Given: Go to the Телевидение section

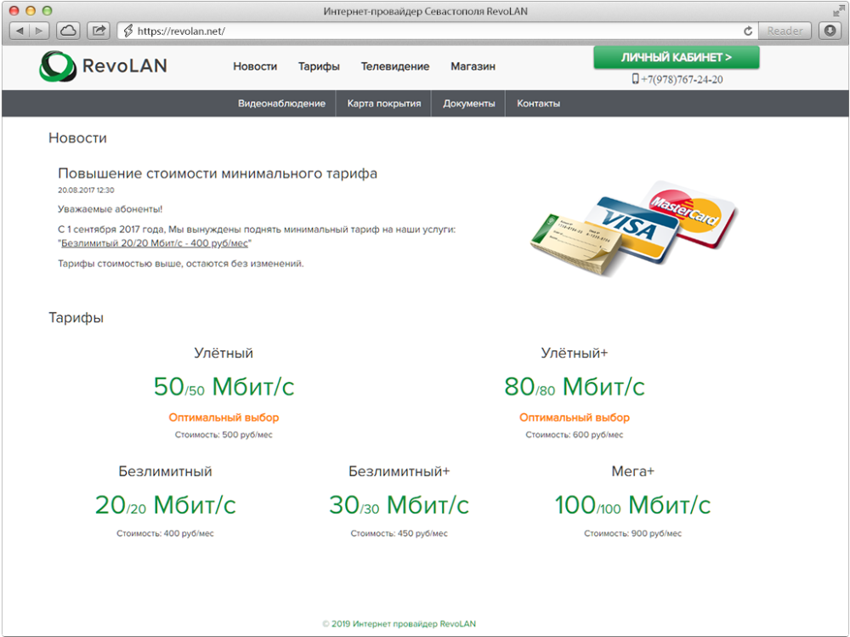Looking at the screenshot, I should point(394,66).
